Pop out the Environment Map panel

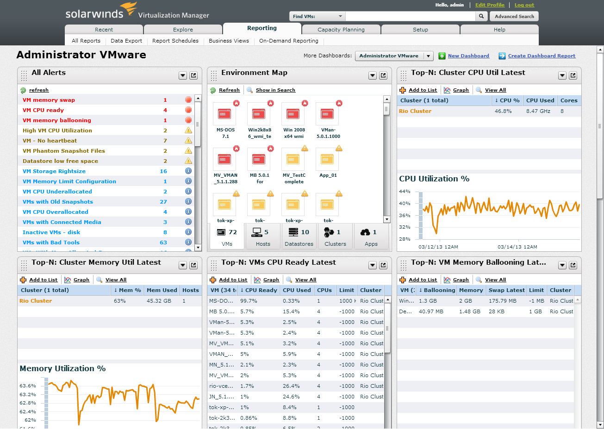[x=383, y=75]
